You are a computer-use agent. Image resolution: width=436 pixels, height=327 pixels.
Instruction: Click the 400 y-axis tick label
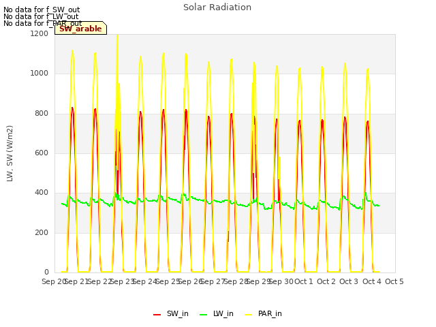42,192
